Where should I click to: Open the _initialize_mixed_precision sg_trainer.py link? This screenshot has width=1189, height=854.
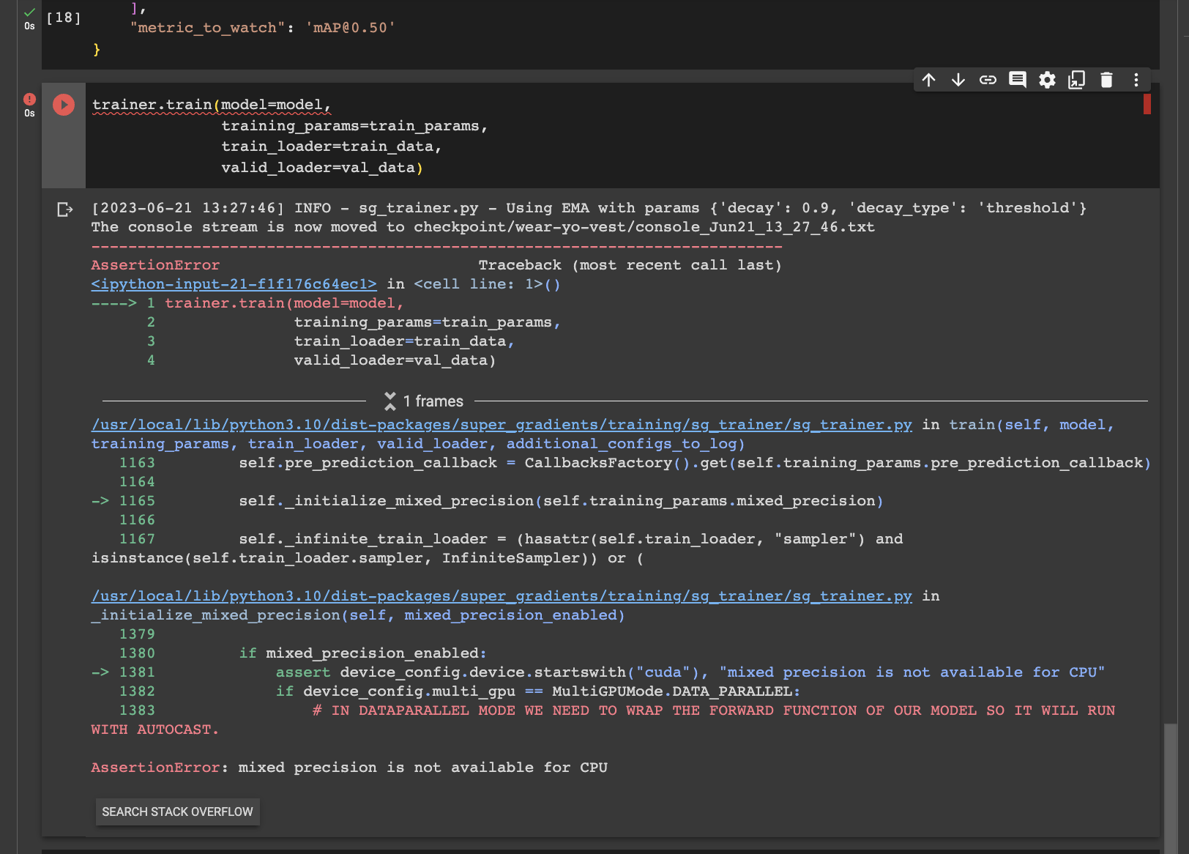[x=501, y=595]
